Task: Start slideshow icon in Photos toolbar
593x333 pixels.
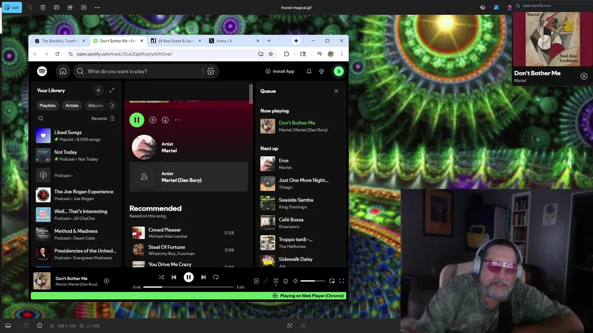Action: [83, 7]
